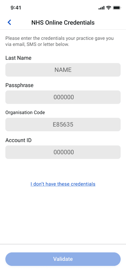126x274 pixels.
Task: Click the Last Name label
Action: [x=18, y=58]
